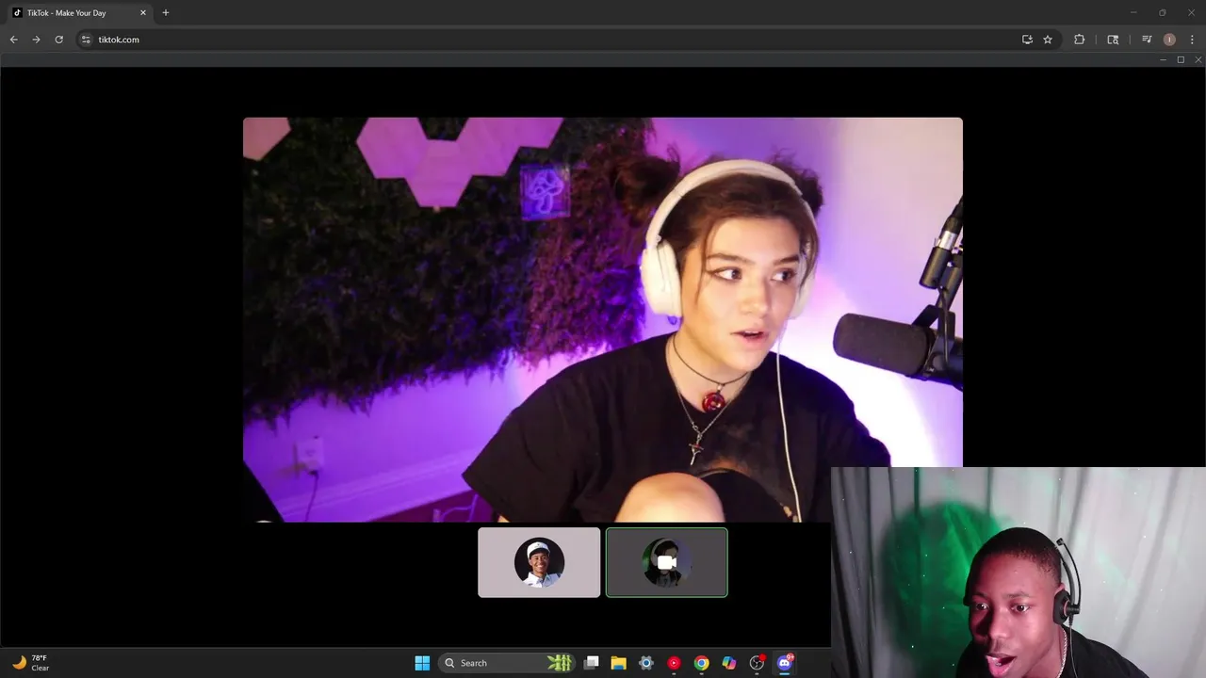This screenshot has height=678, width=1206.
Task: Switch to TikTok - Make Your Day tab
Action: [x=79, y=13]
